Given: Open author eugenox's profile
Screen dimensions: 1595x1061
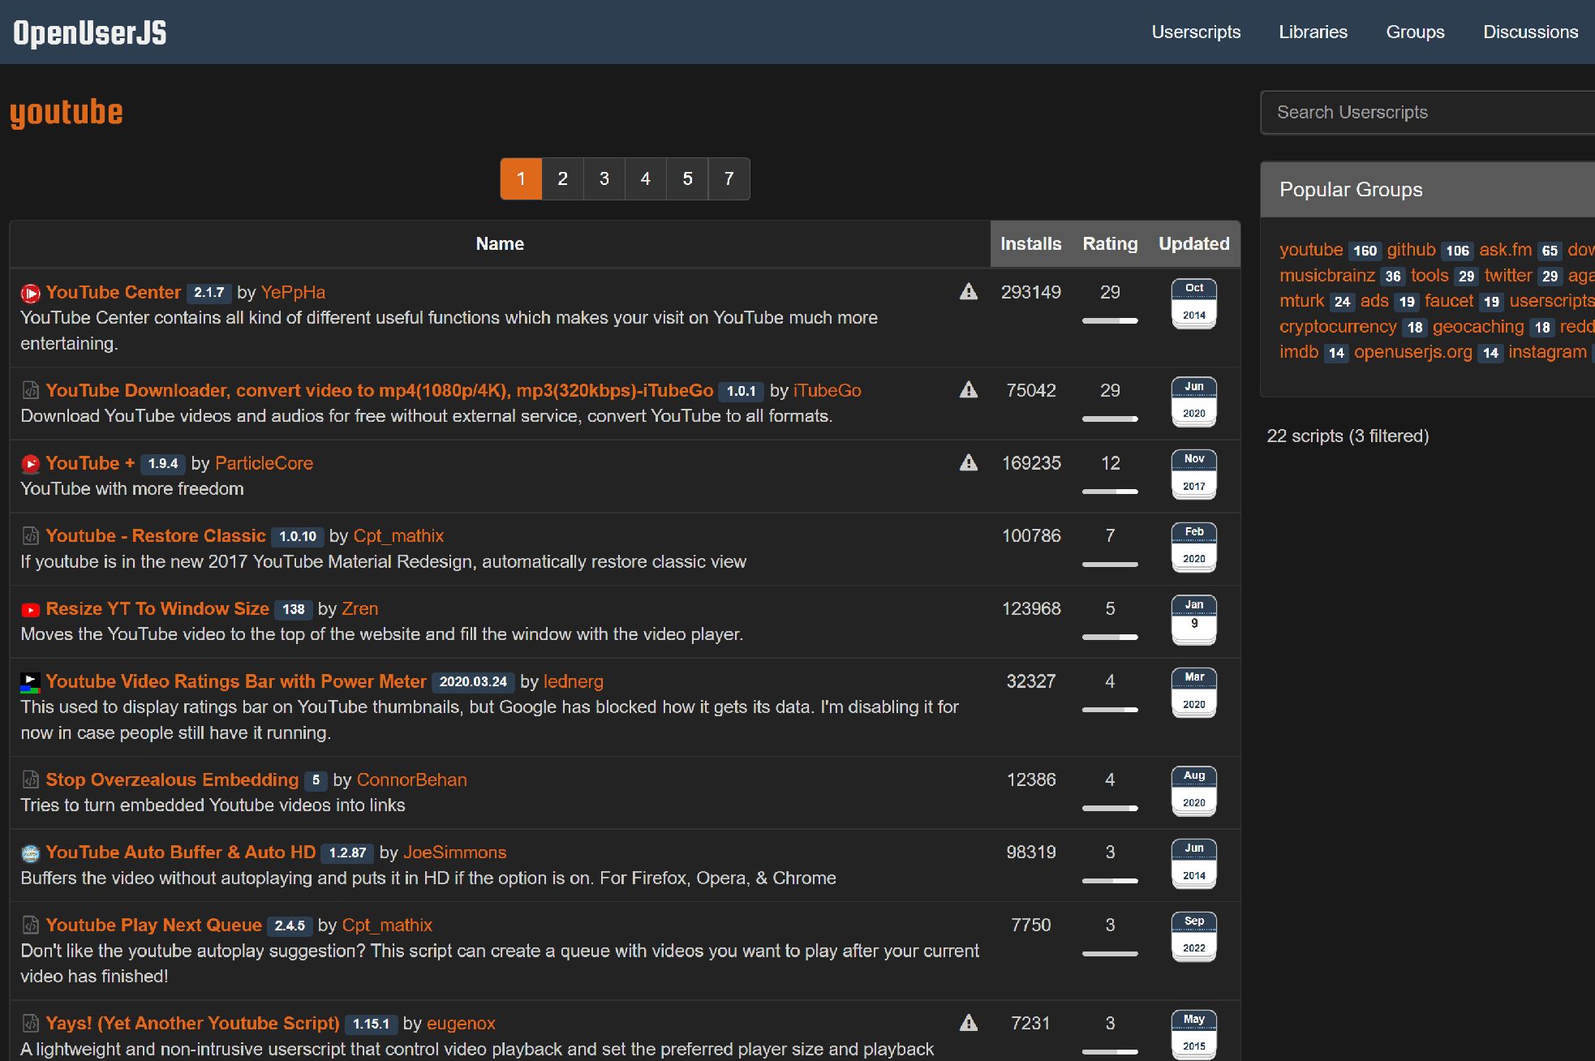Looking at the screenshot, I should pyautogui.click(x=461, y=1023).
